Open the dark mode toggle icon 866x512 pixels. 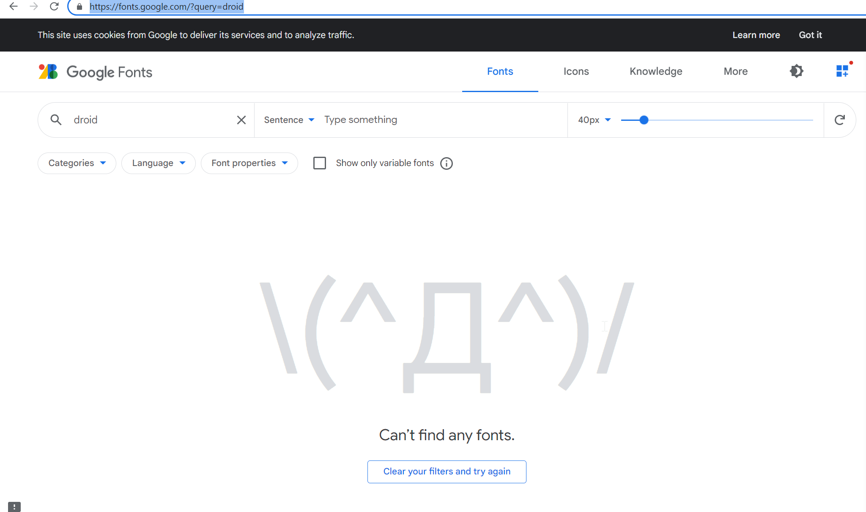click(796, 71)
